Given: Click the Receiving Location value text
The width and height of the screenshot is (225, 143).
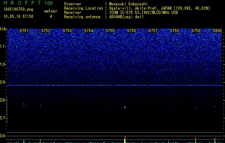Looking at the screenshot, I should coord(160,8).
